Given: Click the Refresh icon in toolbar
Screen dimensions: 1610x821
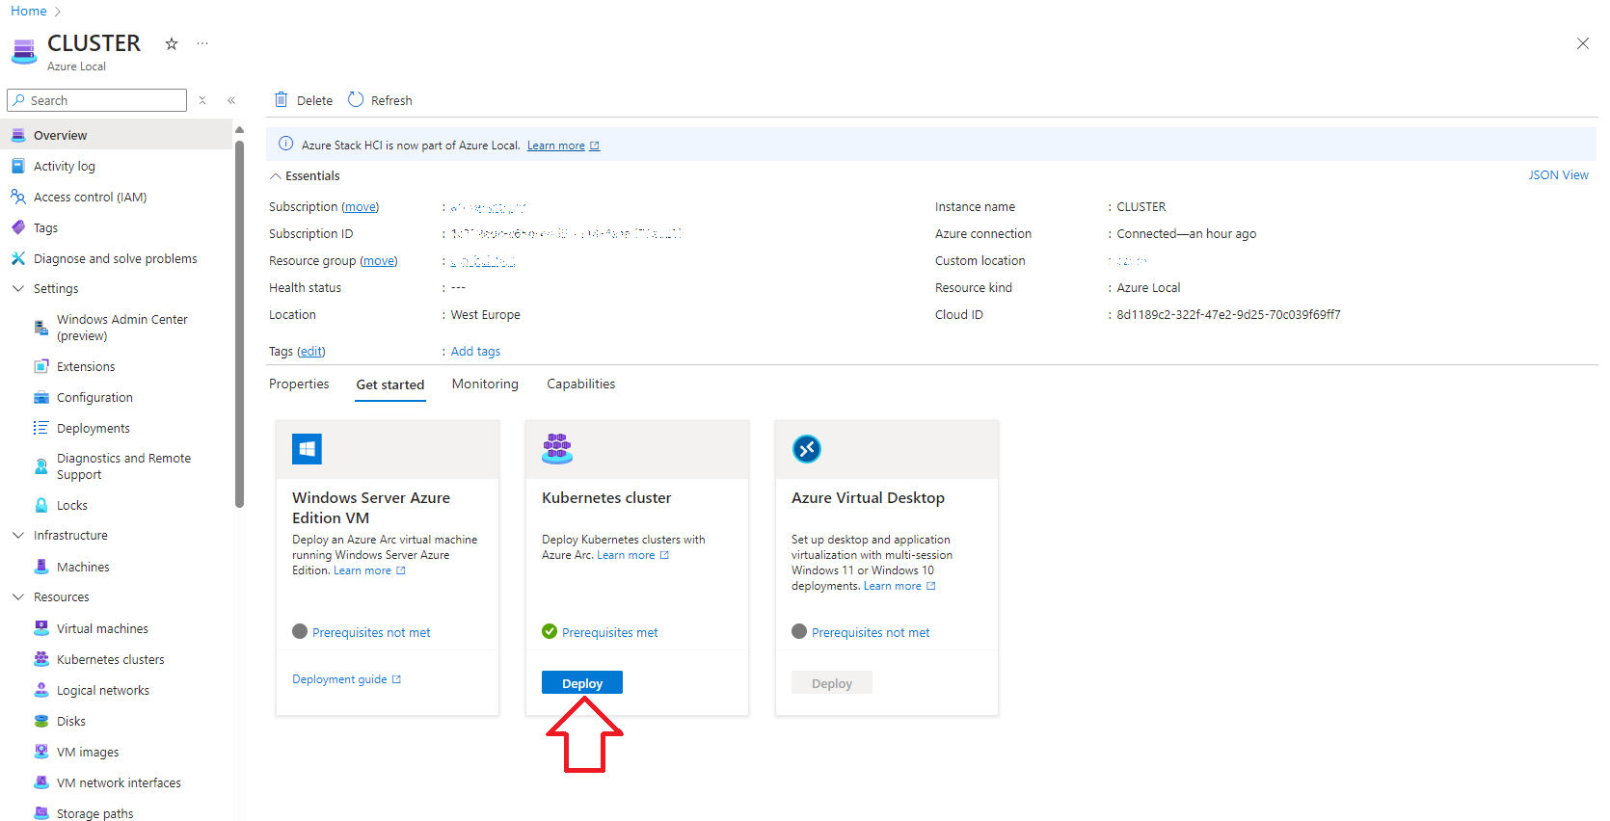Looking at the screenshot, I should [356, 99].
